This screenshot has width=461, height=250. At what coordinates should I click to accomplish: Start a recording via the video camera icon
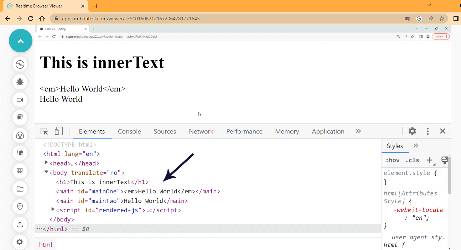point(20,100)
